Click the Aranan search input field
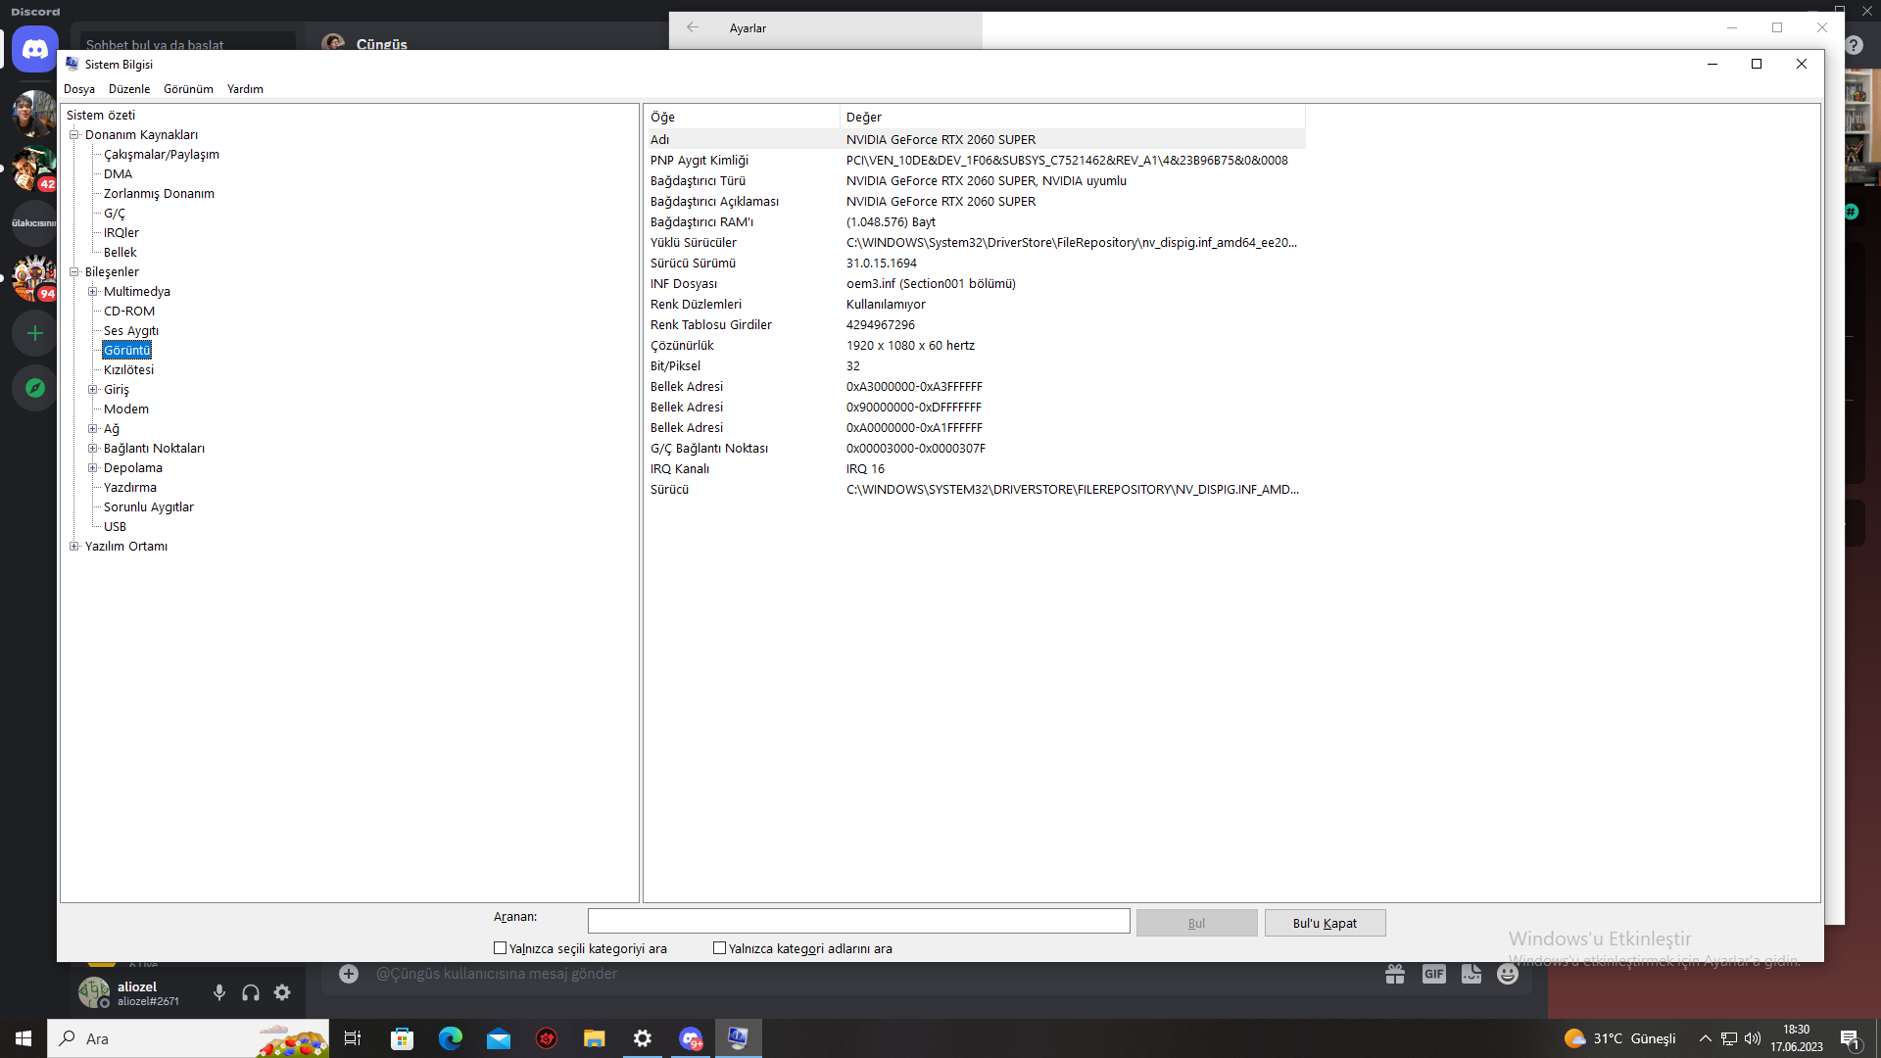Image resolution: width=1881 pixels, height=1058 pixels. pos(858,921)
